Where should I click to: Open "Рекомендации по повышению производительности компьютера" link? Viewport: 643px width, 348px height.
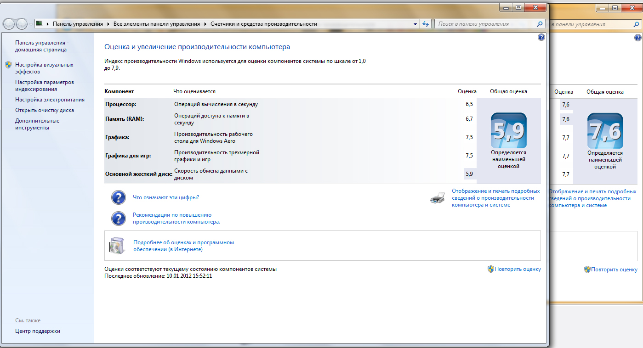(x=176, y=218)
